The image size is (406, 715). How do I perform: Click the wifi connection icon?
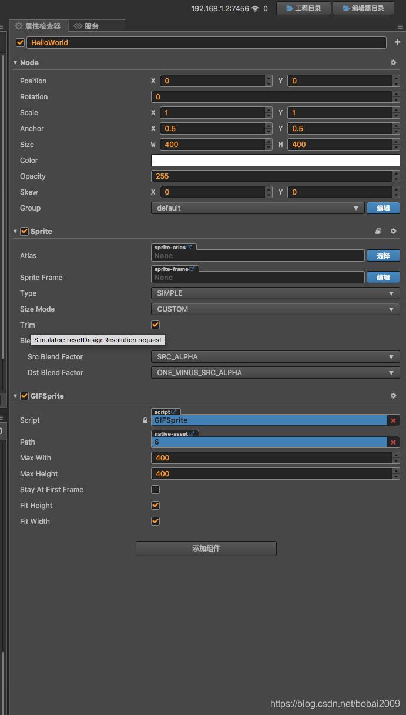coord(255,9)
